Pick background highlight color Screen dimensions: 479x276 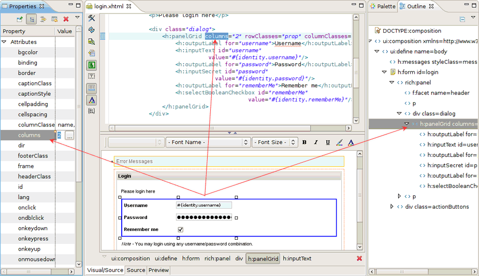(x=339, y=142)
